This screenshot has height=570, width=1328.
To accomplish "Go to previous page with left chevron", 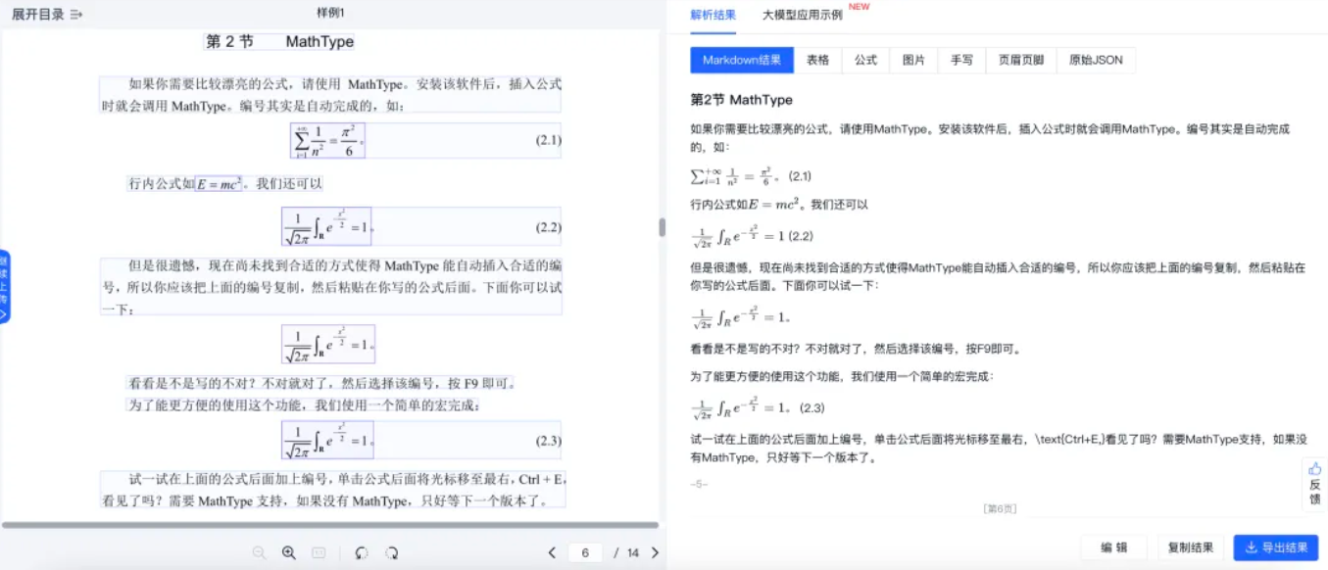I will point(553,552).
